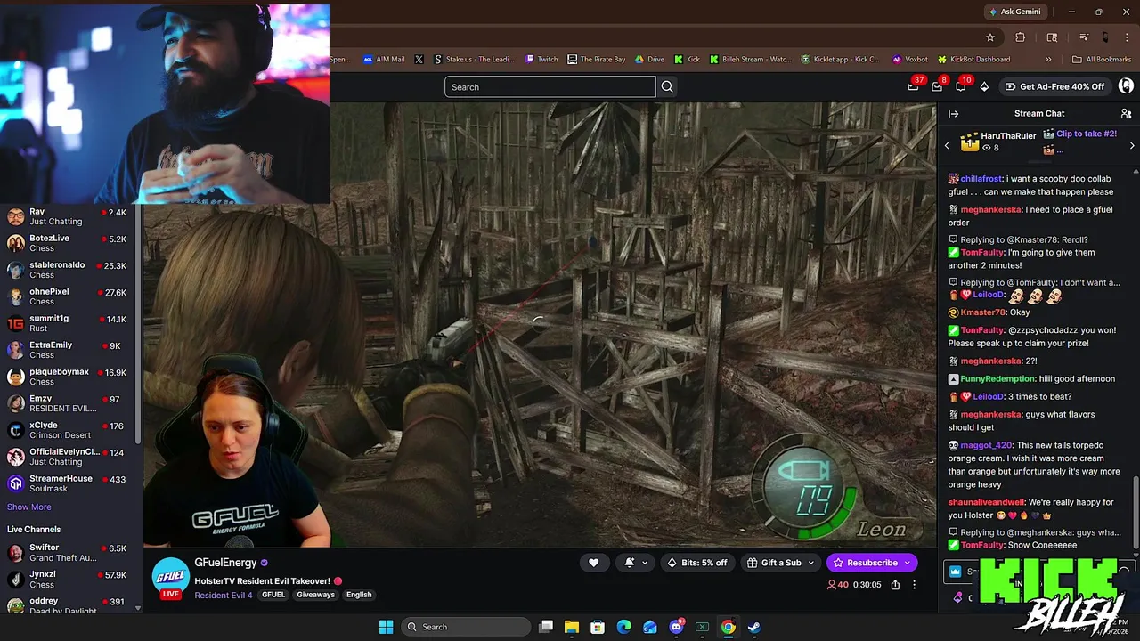The image size is (1140, 641).
Task: Show More recommended channels
Action: tap(29, 507)
